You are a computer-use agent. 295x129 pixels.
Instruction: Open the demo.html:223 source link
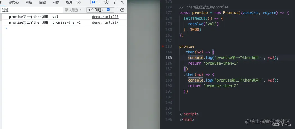click(105, 17)
